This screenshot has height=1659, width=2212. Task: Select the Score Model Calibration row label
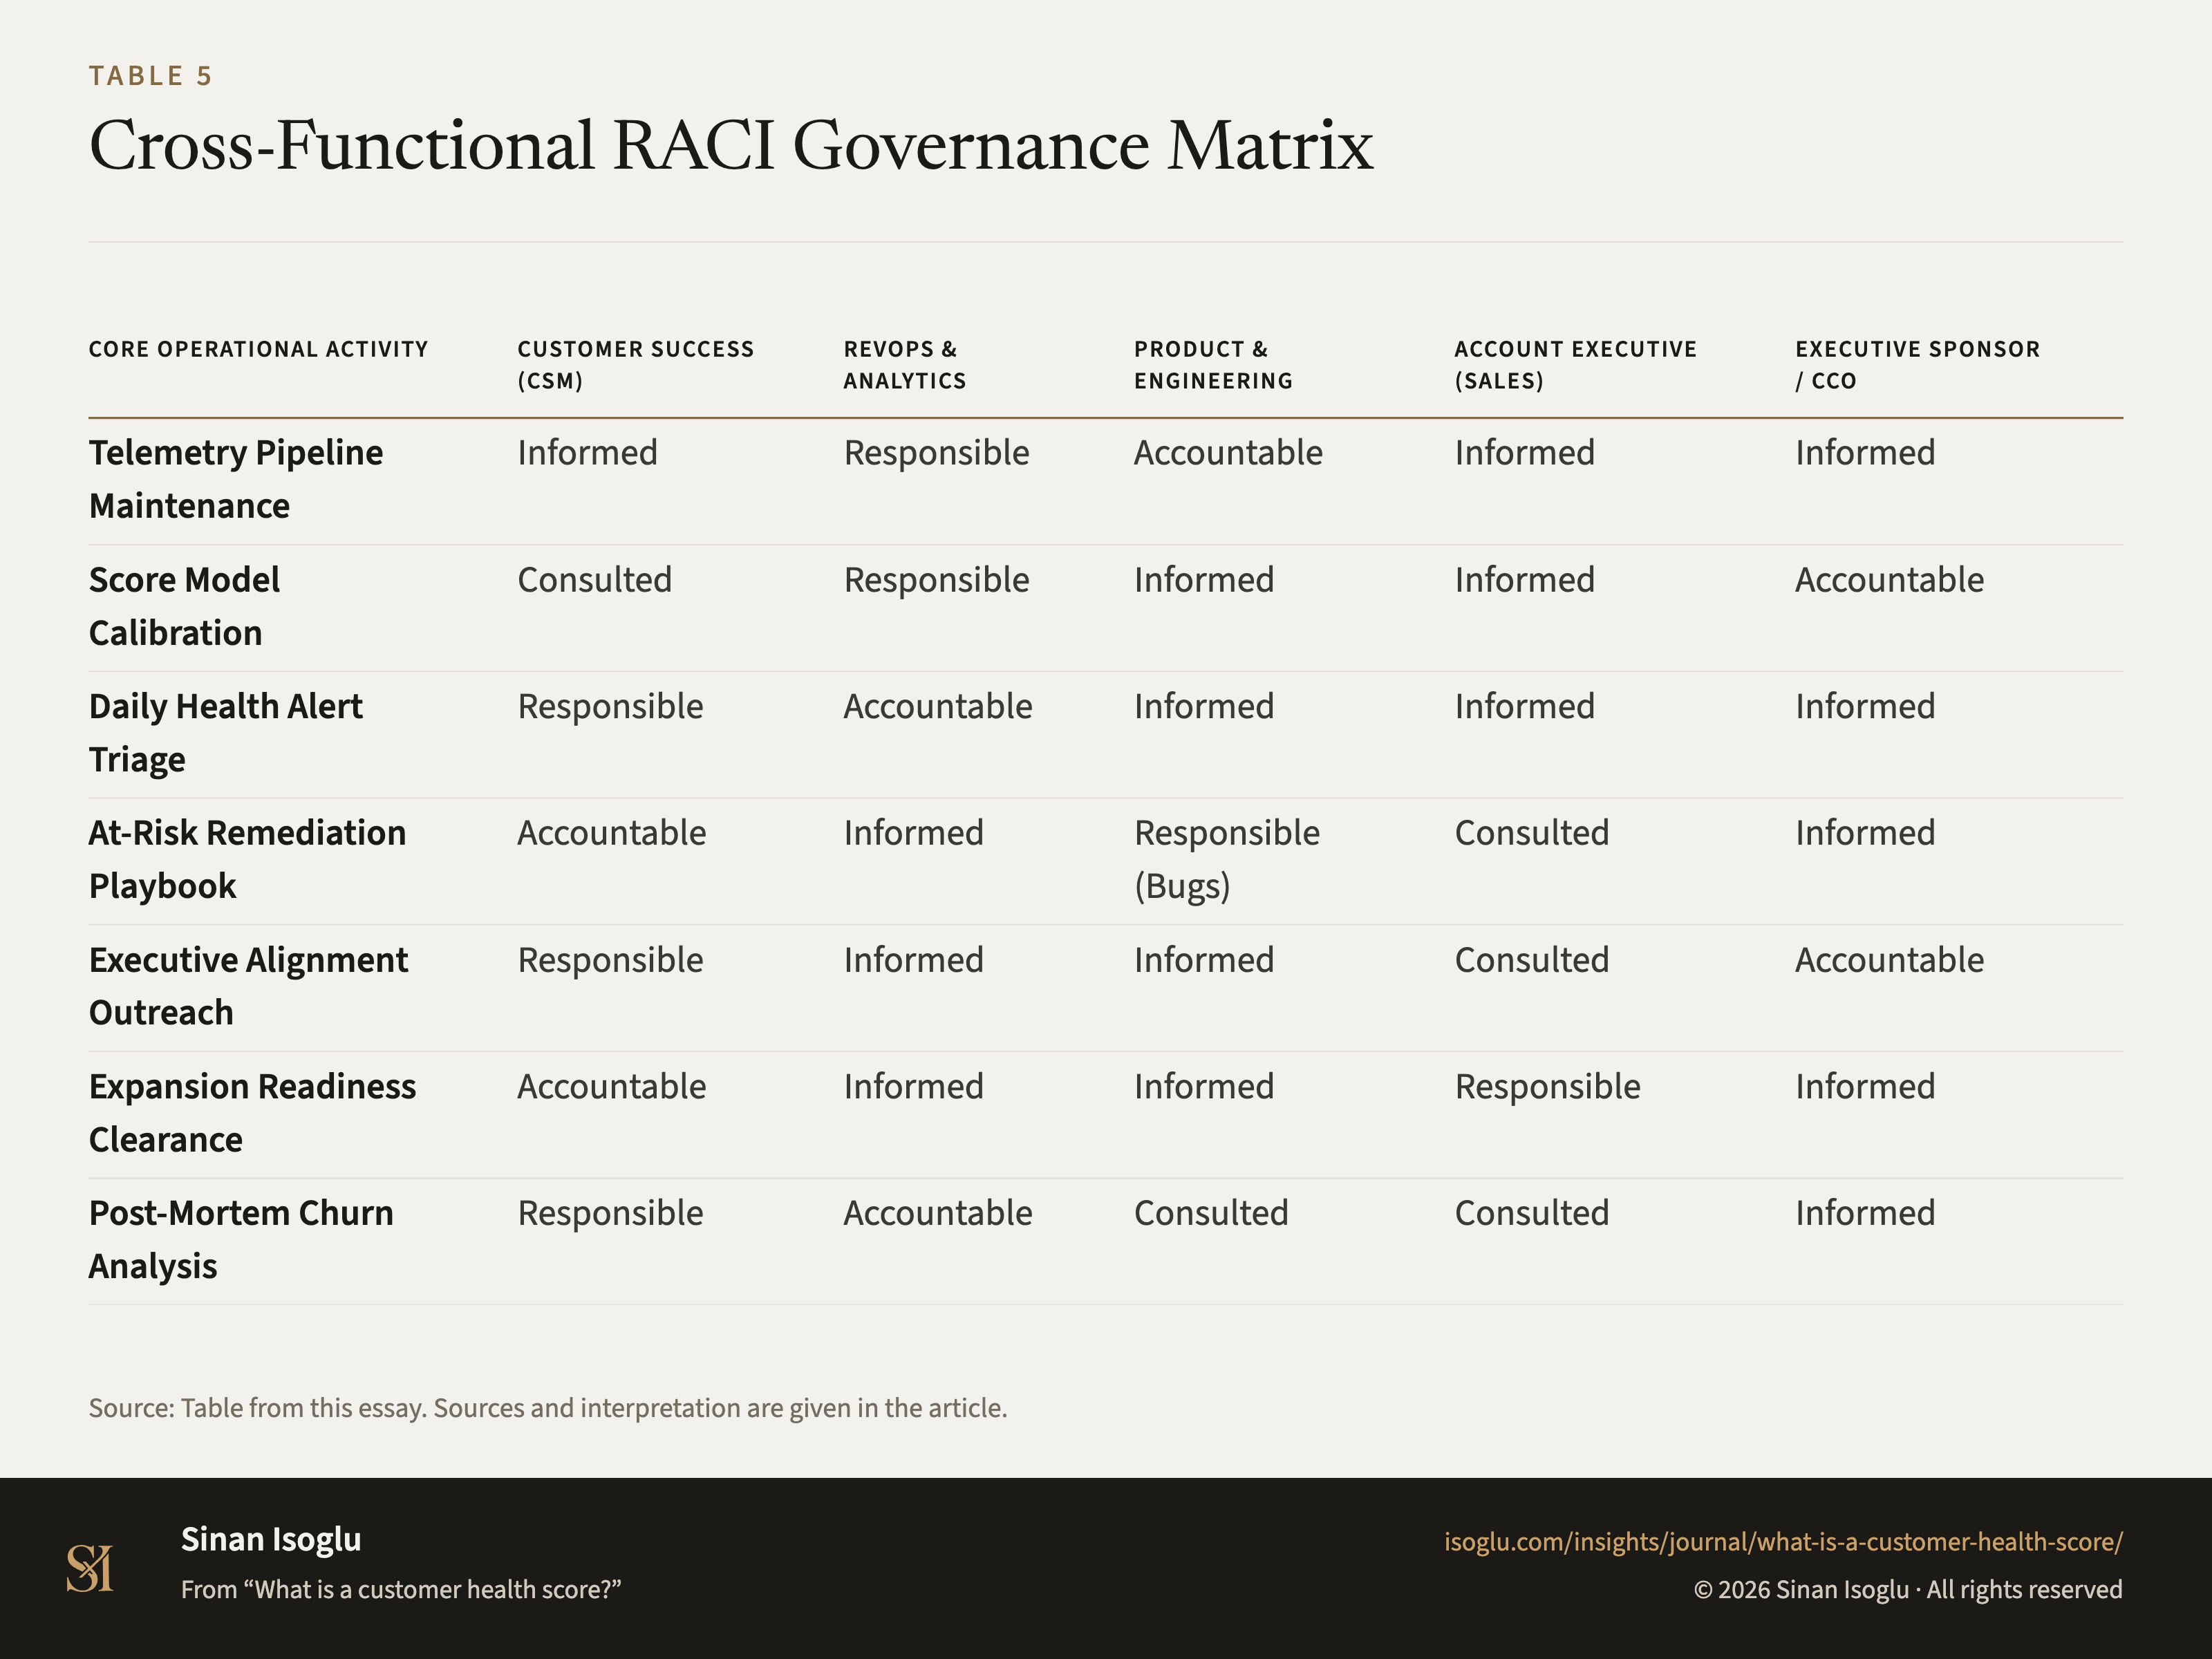click(184, 606)
